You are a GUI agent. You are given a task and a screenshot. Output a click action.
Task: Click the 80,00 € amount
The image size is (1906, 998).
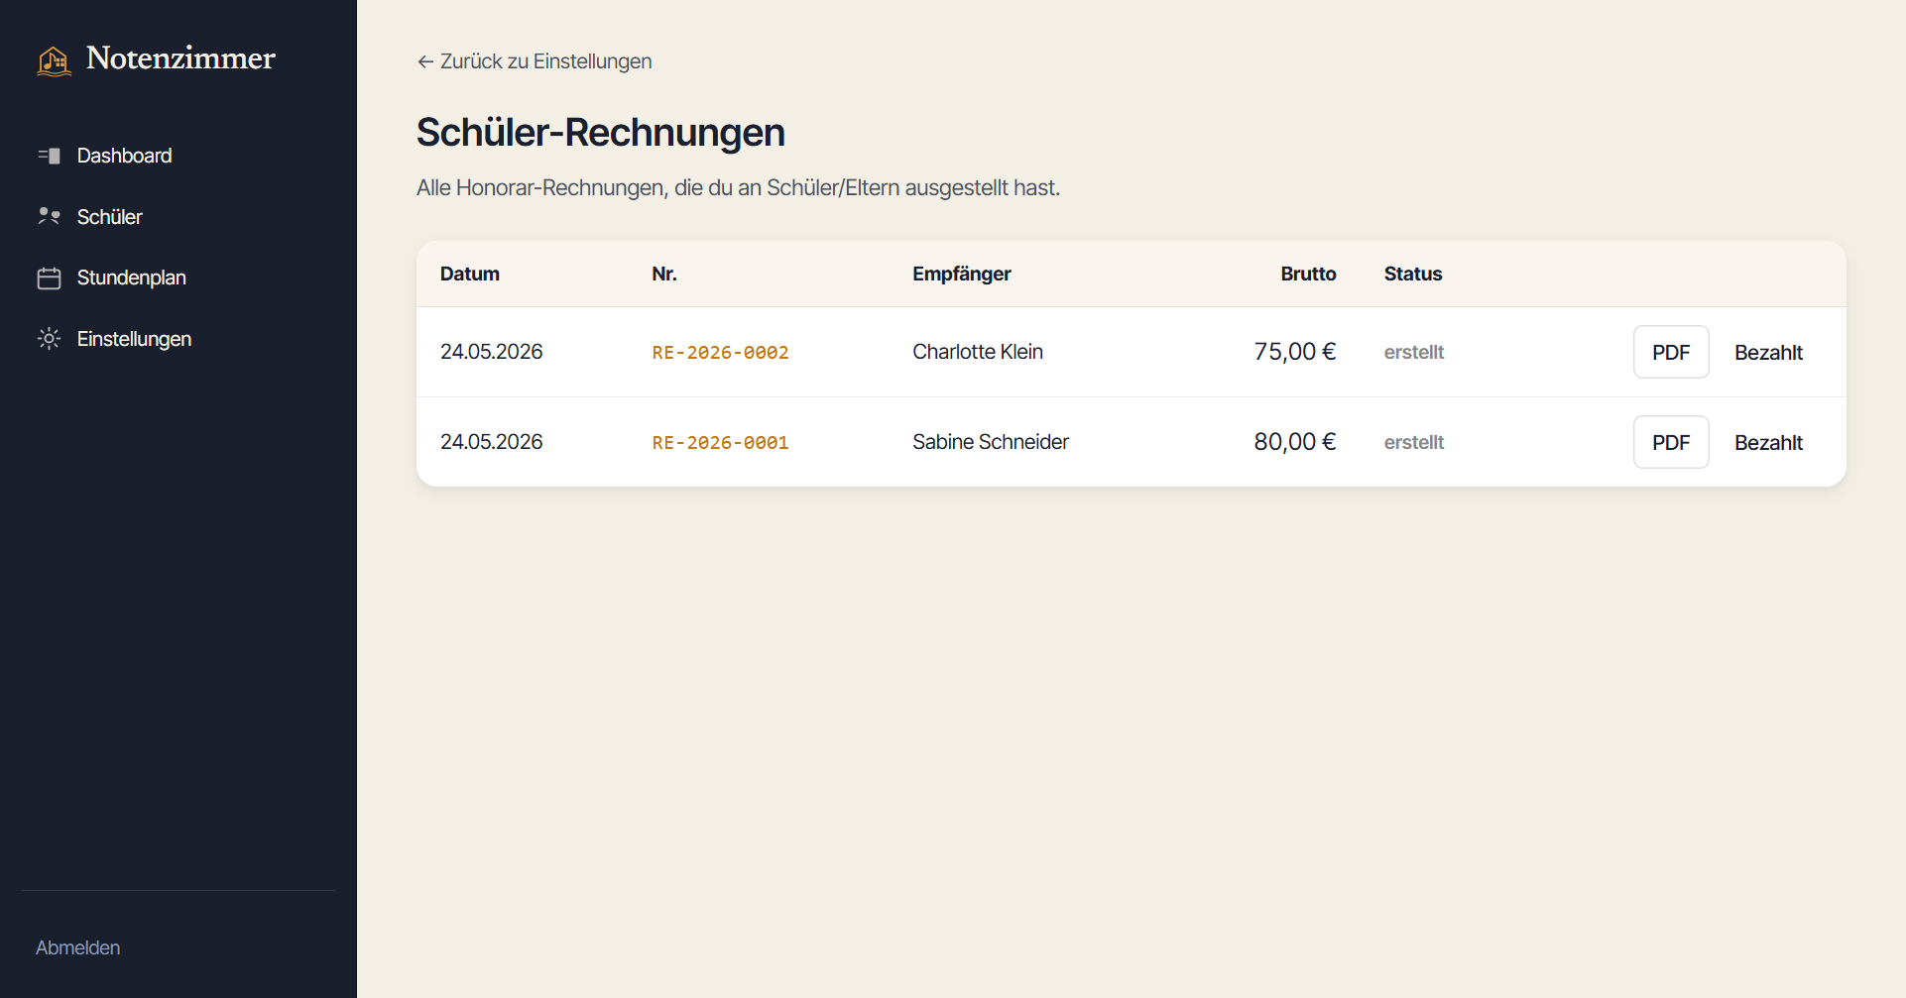pyautogui.click(x=1294, y=442)
